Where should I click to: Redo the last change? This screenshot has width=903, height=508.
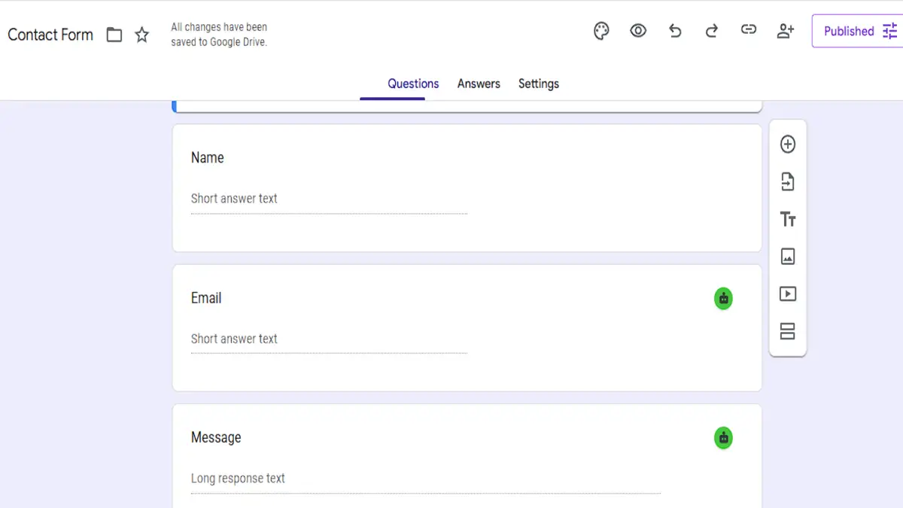[711, 31]
